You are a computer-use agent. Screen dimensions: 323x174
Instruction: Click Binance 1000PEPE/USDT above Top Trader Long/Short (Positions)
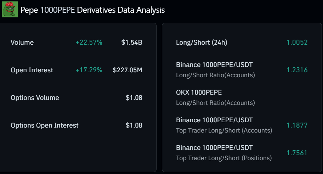(214, 148)
